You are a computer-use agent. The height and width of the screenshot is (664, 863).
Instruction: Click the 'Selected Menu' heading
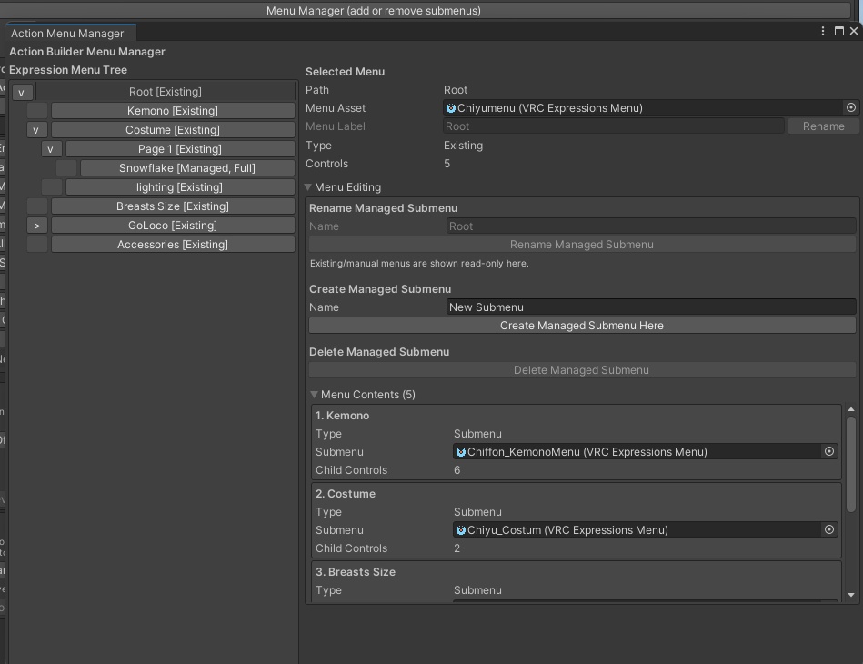345,72
